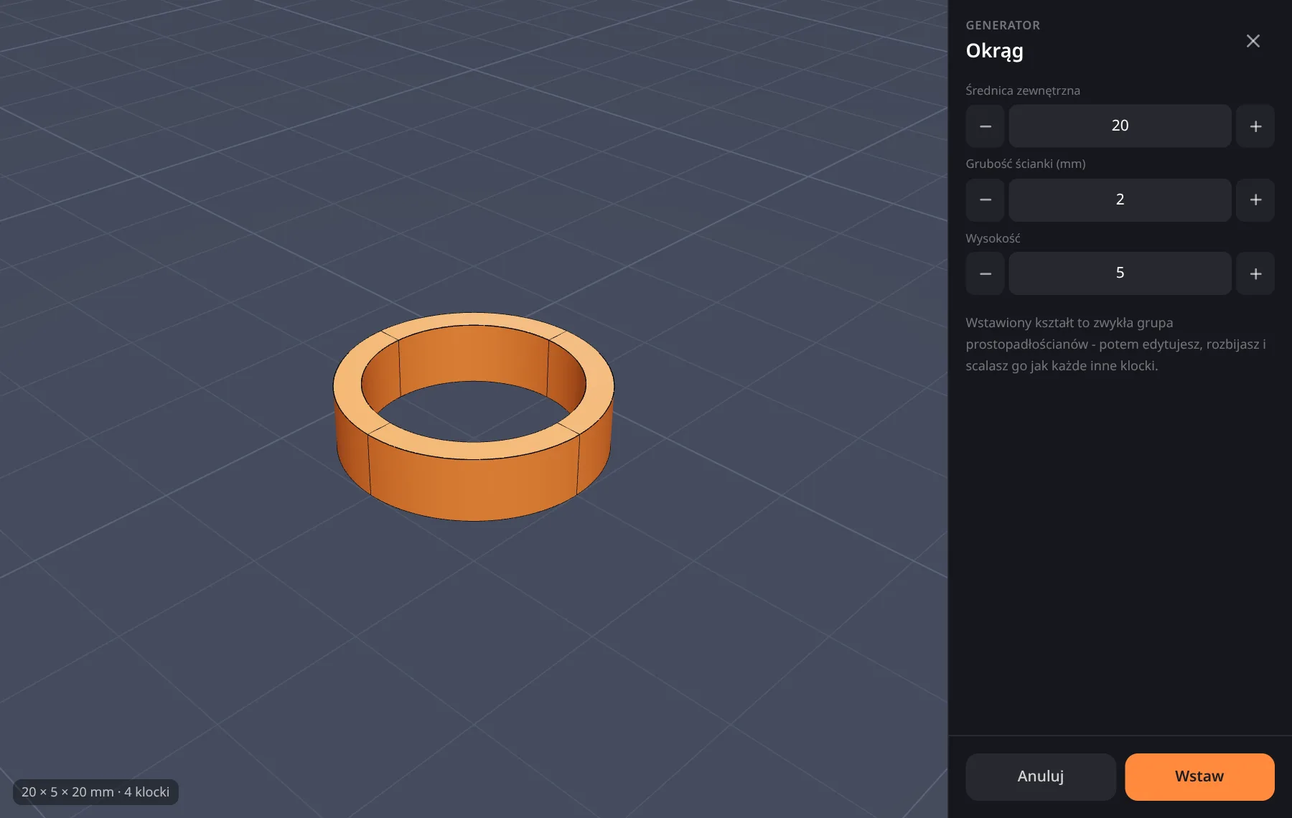The image size is (1292, 818).
Task: Focus the Średnica zewnętrzna value field
Action: click(x=1120, y=126)
